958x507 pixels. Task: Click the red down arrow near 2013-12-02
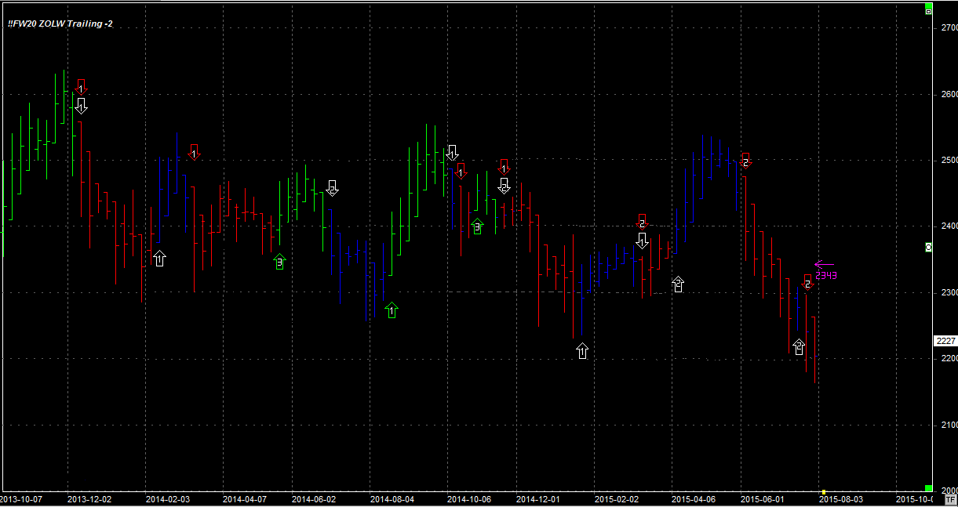[x=81, y=89]
